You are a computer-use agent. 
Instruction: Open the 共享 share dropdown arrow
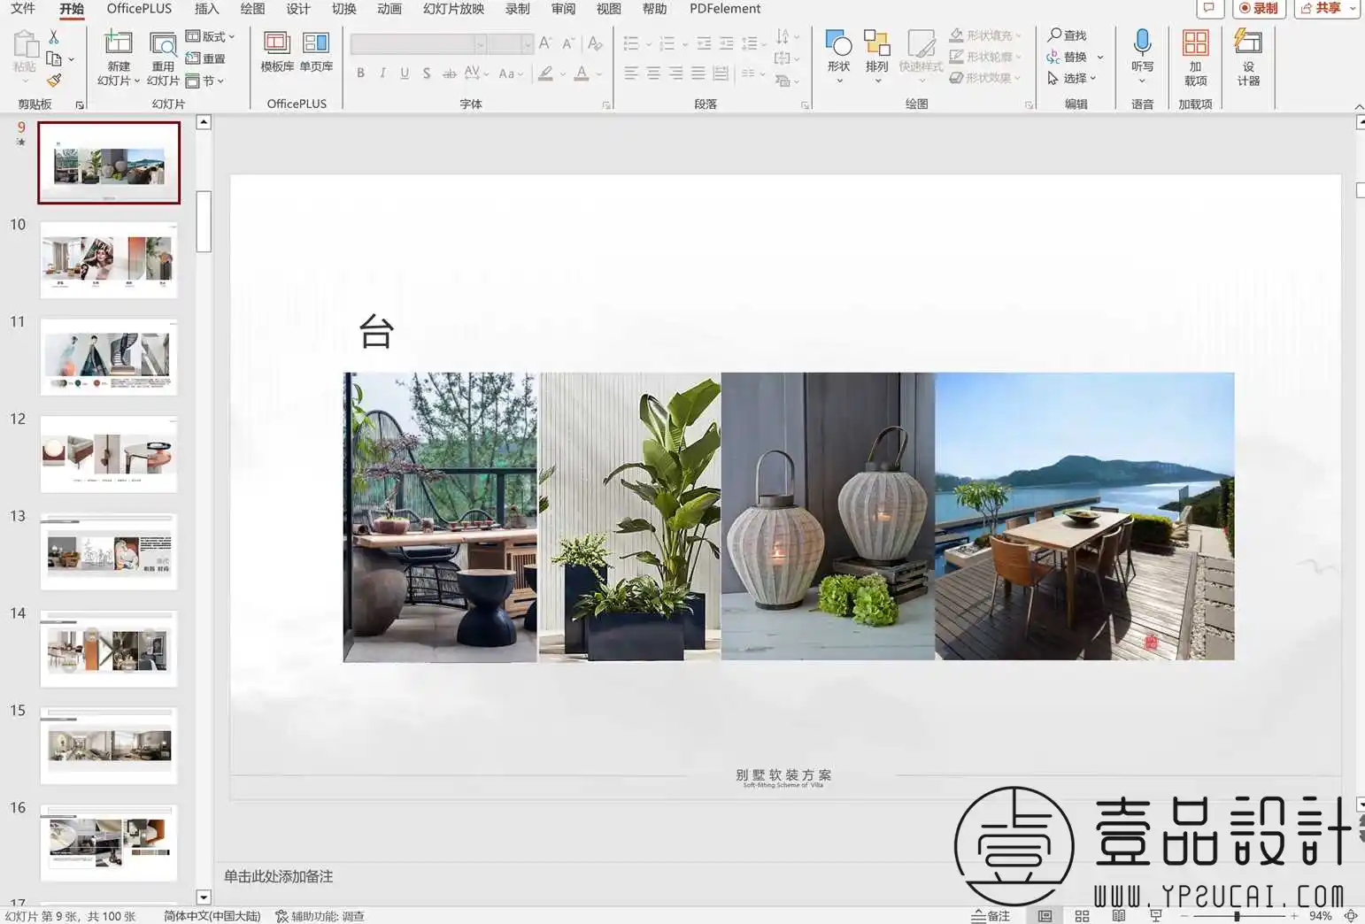(x=1353, y=8)
